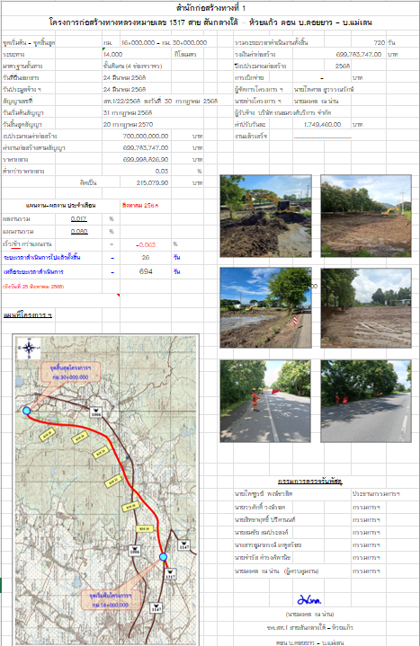Viewport: 420px width, 646px height.
Task: Select the กม.30+000.000 callout bubble
Action: click(x=70, y=372)
